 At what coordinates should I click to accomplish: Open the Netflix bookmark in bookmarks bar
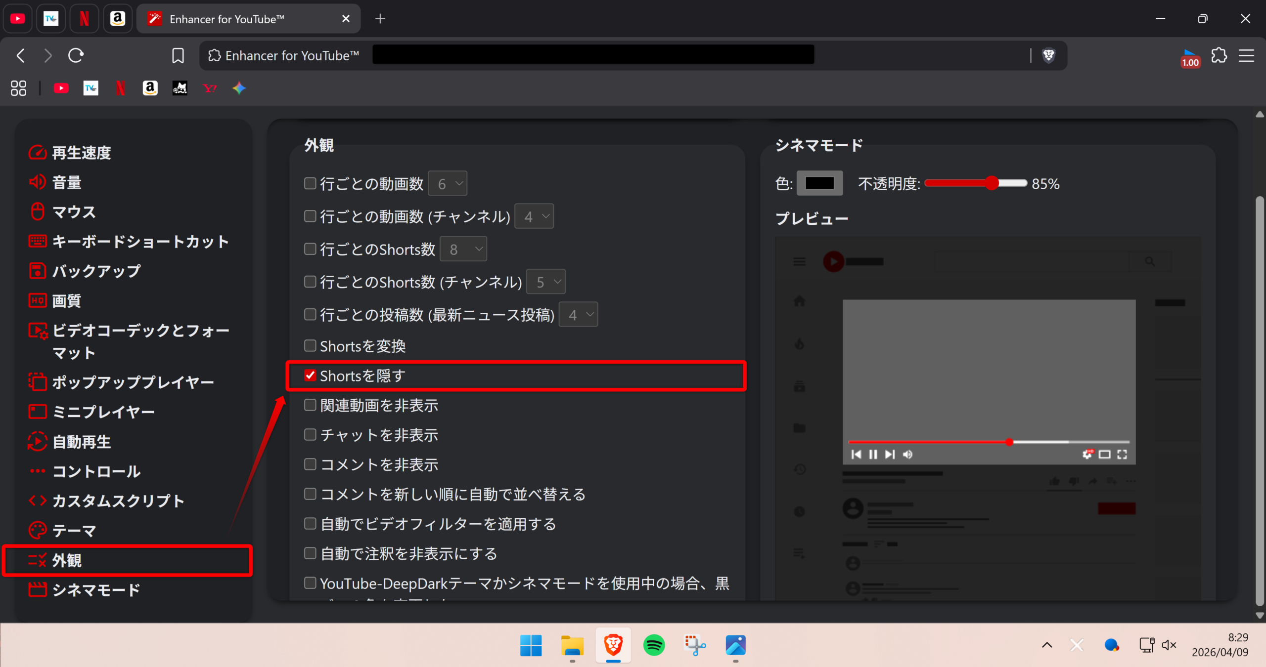pyautogui.click(x=120, y=88)
